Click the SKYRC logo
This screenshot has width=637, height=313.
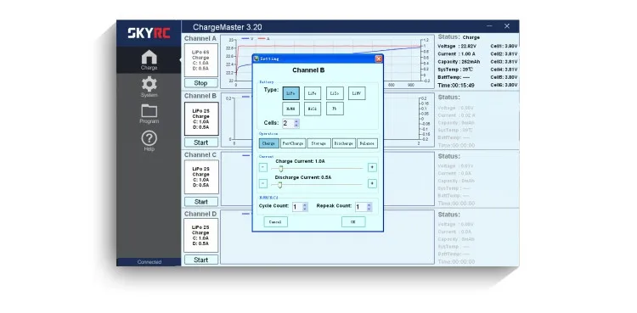coord(149,33)
